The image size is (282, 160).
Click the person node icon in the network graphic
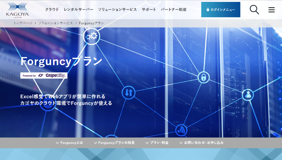(x=248, y=95)
